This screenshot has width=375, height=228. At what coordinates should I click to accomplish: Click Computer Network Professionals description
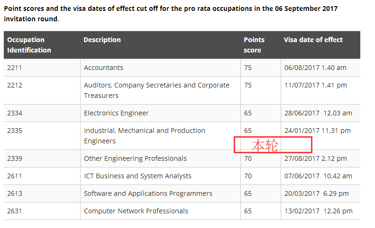[x=136, y=211]
